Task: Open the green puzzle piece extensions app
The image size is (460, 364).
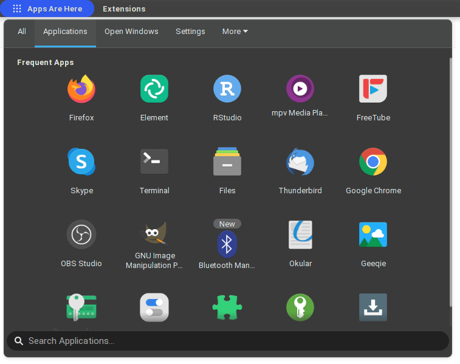Action: click(227, 307)
